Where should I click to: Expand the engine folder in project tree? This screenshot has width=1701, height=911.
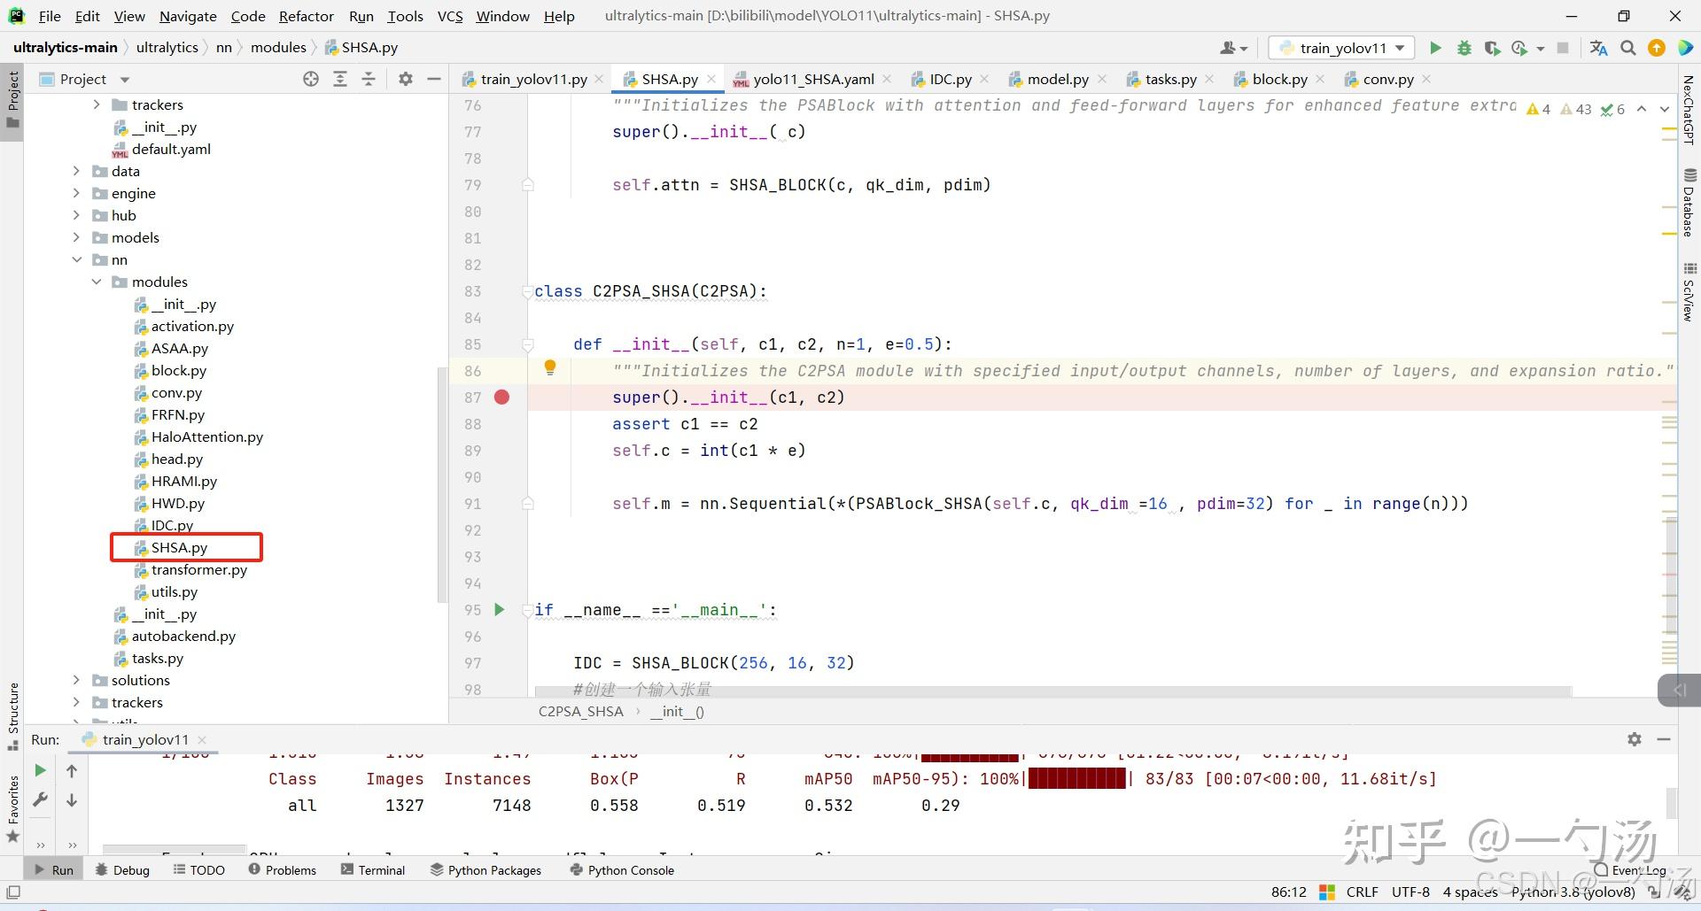(x=76, y=193)
